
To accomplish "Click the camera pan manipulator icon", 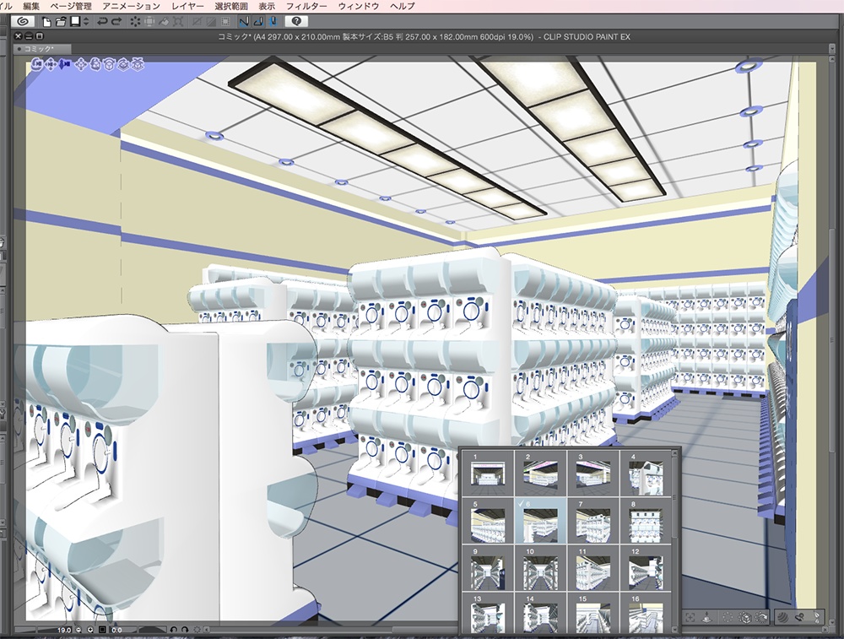I will (51, 65).
